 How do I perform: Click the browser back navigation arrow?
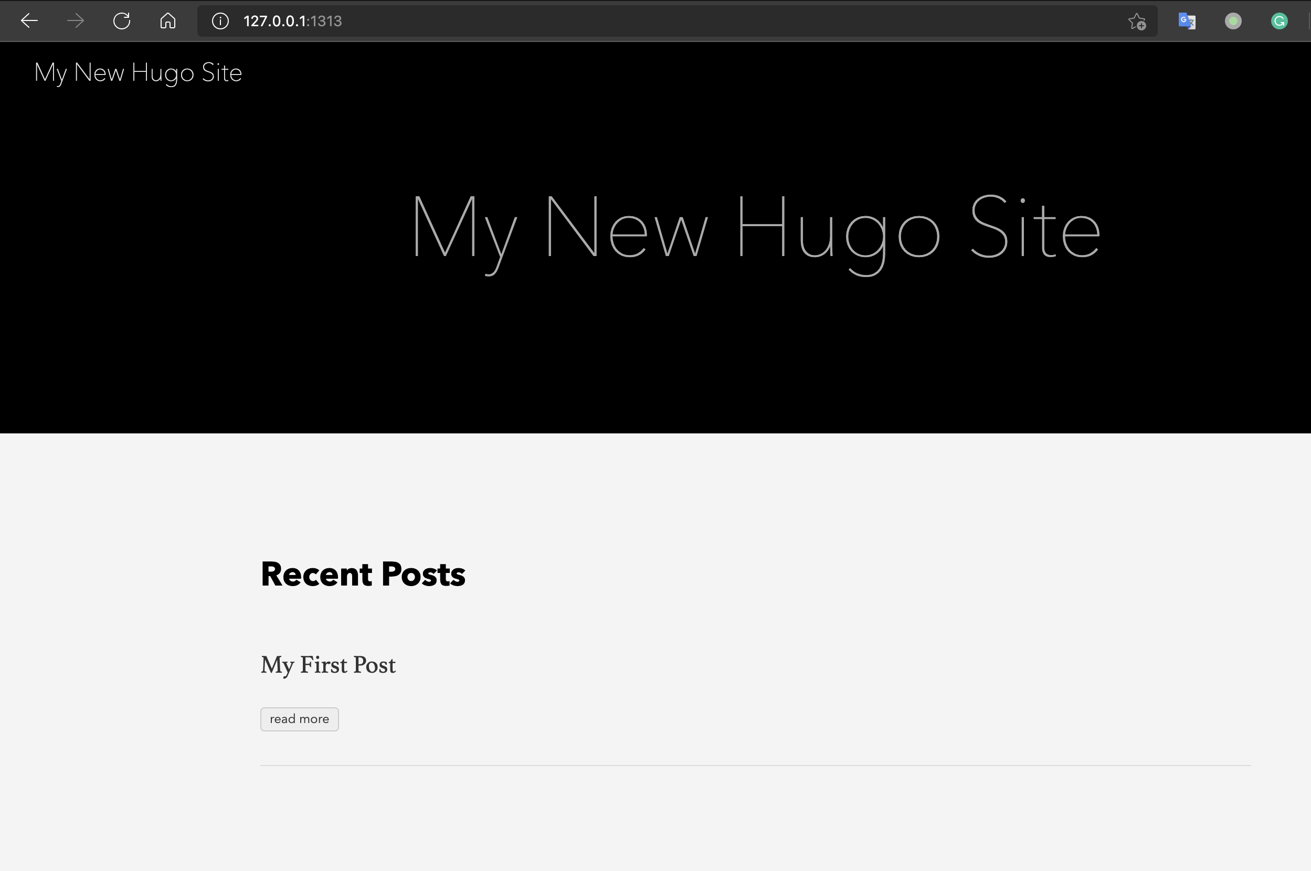[x=29, y=21]
